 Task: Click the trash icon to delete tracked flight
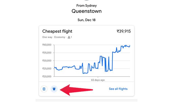coord(44,89)
